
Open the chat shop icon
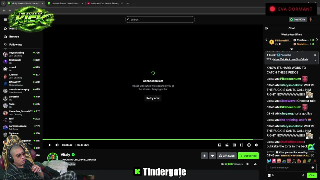pyautogui.click(x=269, y=175)
